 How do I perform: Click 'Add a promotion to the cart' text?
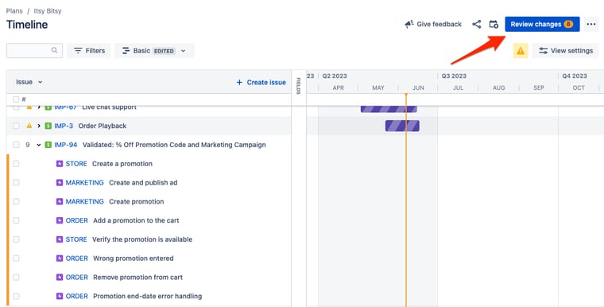click(x=136, y=220)
